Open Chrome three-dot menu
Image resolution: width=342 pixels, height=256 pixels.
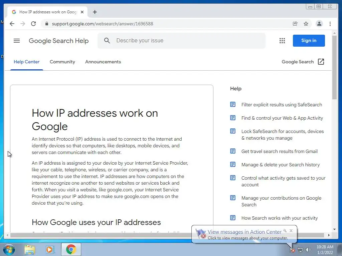[330, 24]
